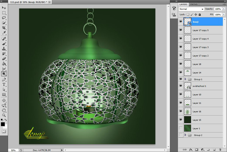Show the hidden Layer 1
Screen dimensions: 227x152
[x=180, y=129]
